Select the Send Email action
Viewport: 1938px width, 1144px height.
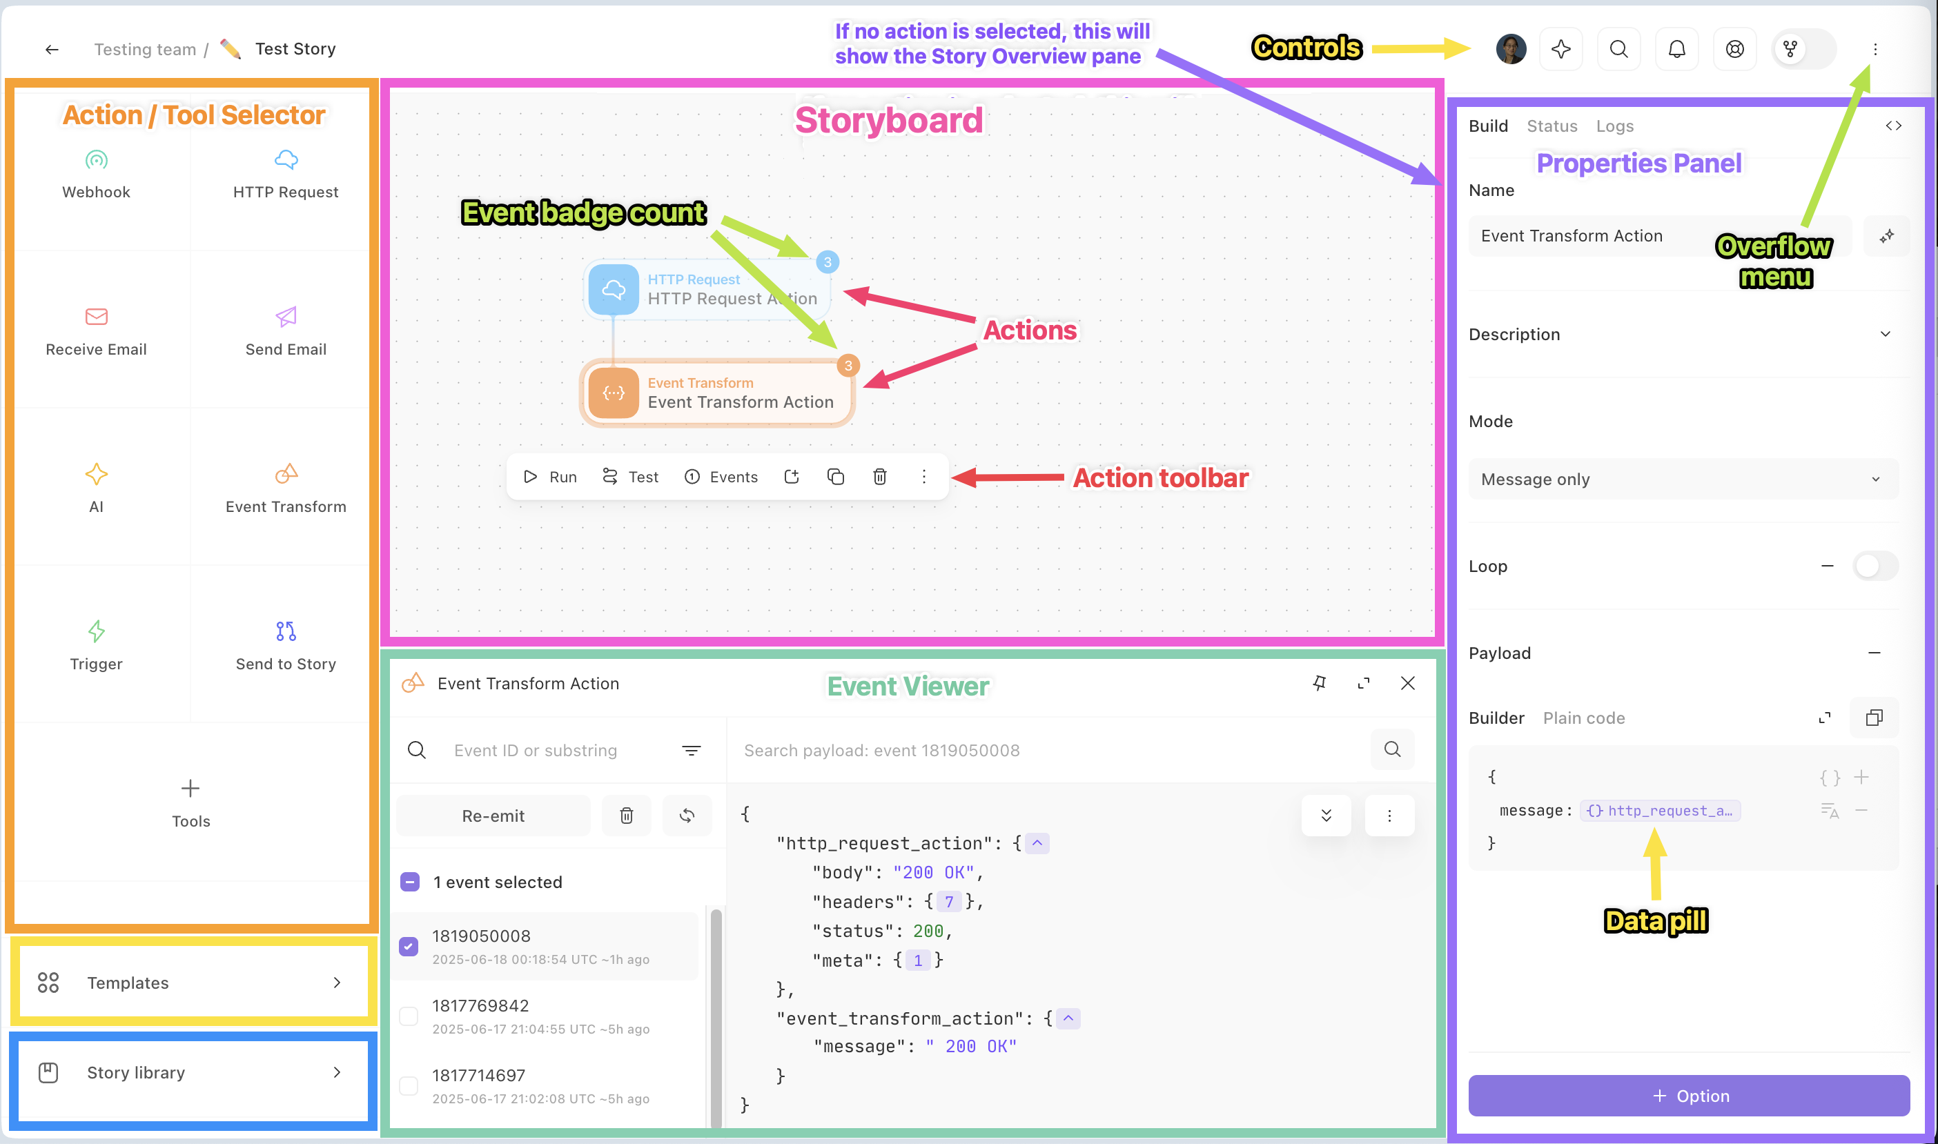285,333
